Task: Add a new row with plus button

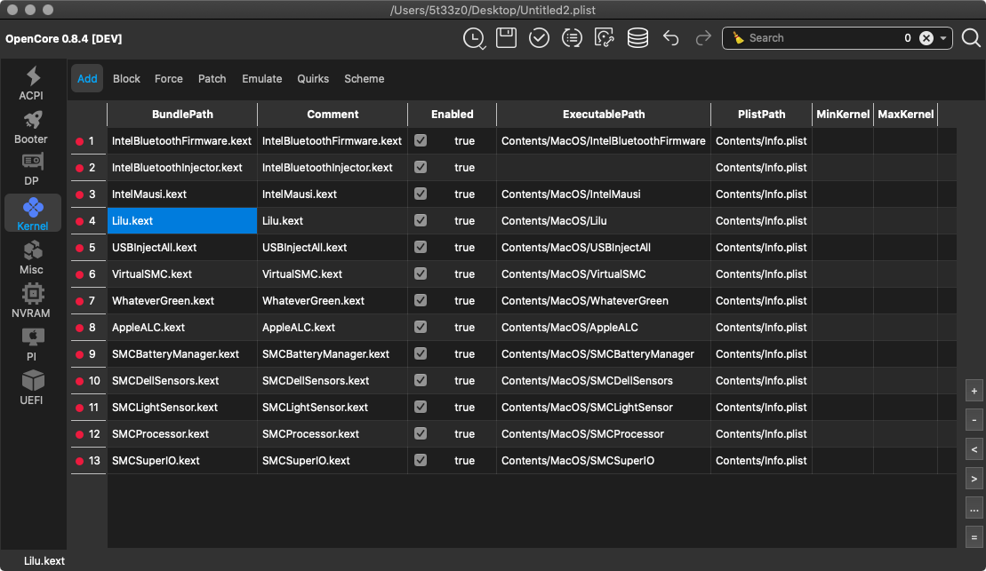Action: pos(974,392)
